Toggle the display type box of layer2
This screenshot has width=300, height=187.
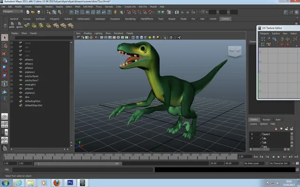tap(256, 134)
